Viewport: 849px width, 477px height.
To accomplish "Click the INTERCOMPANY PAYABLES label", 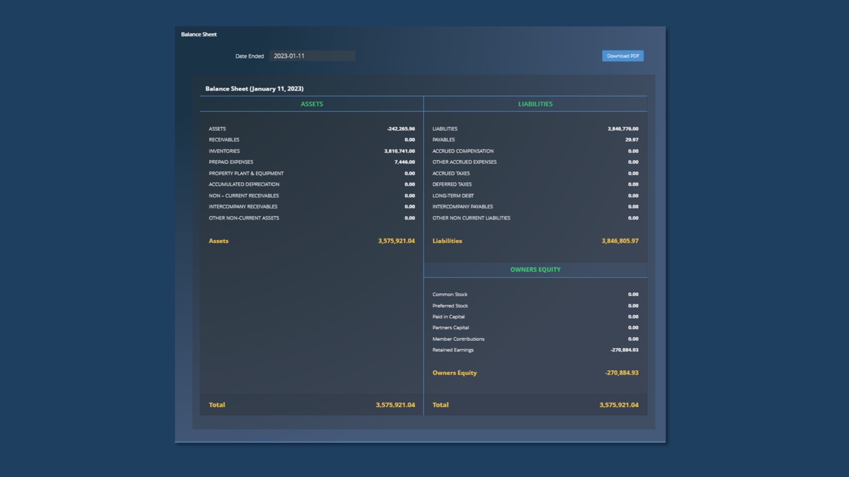I will point(463,207).
